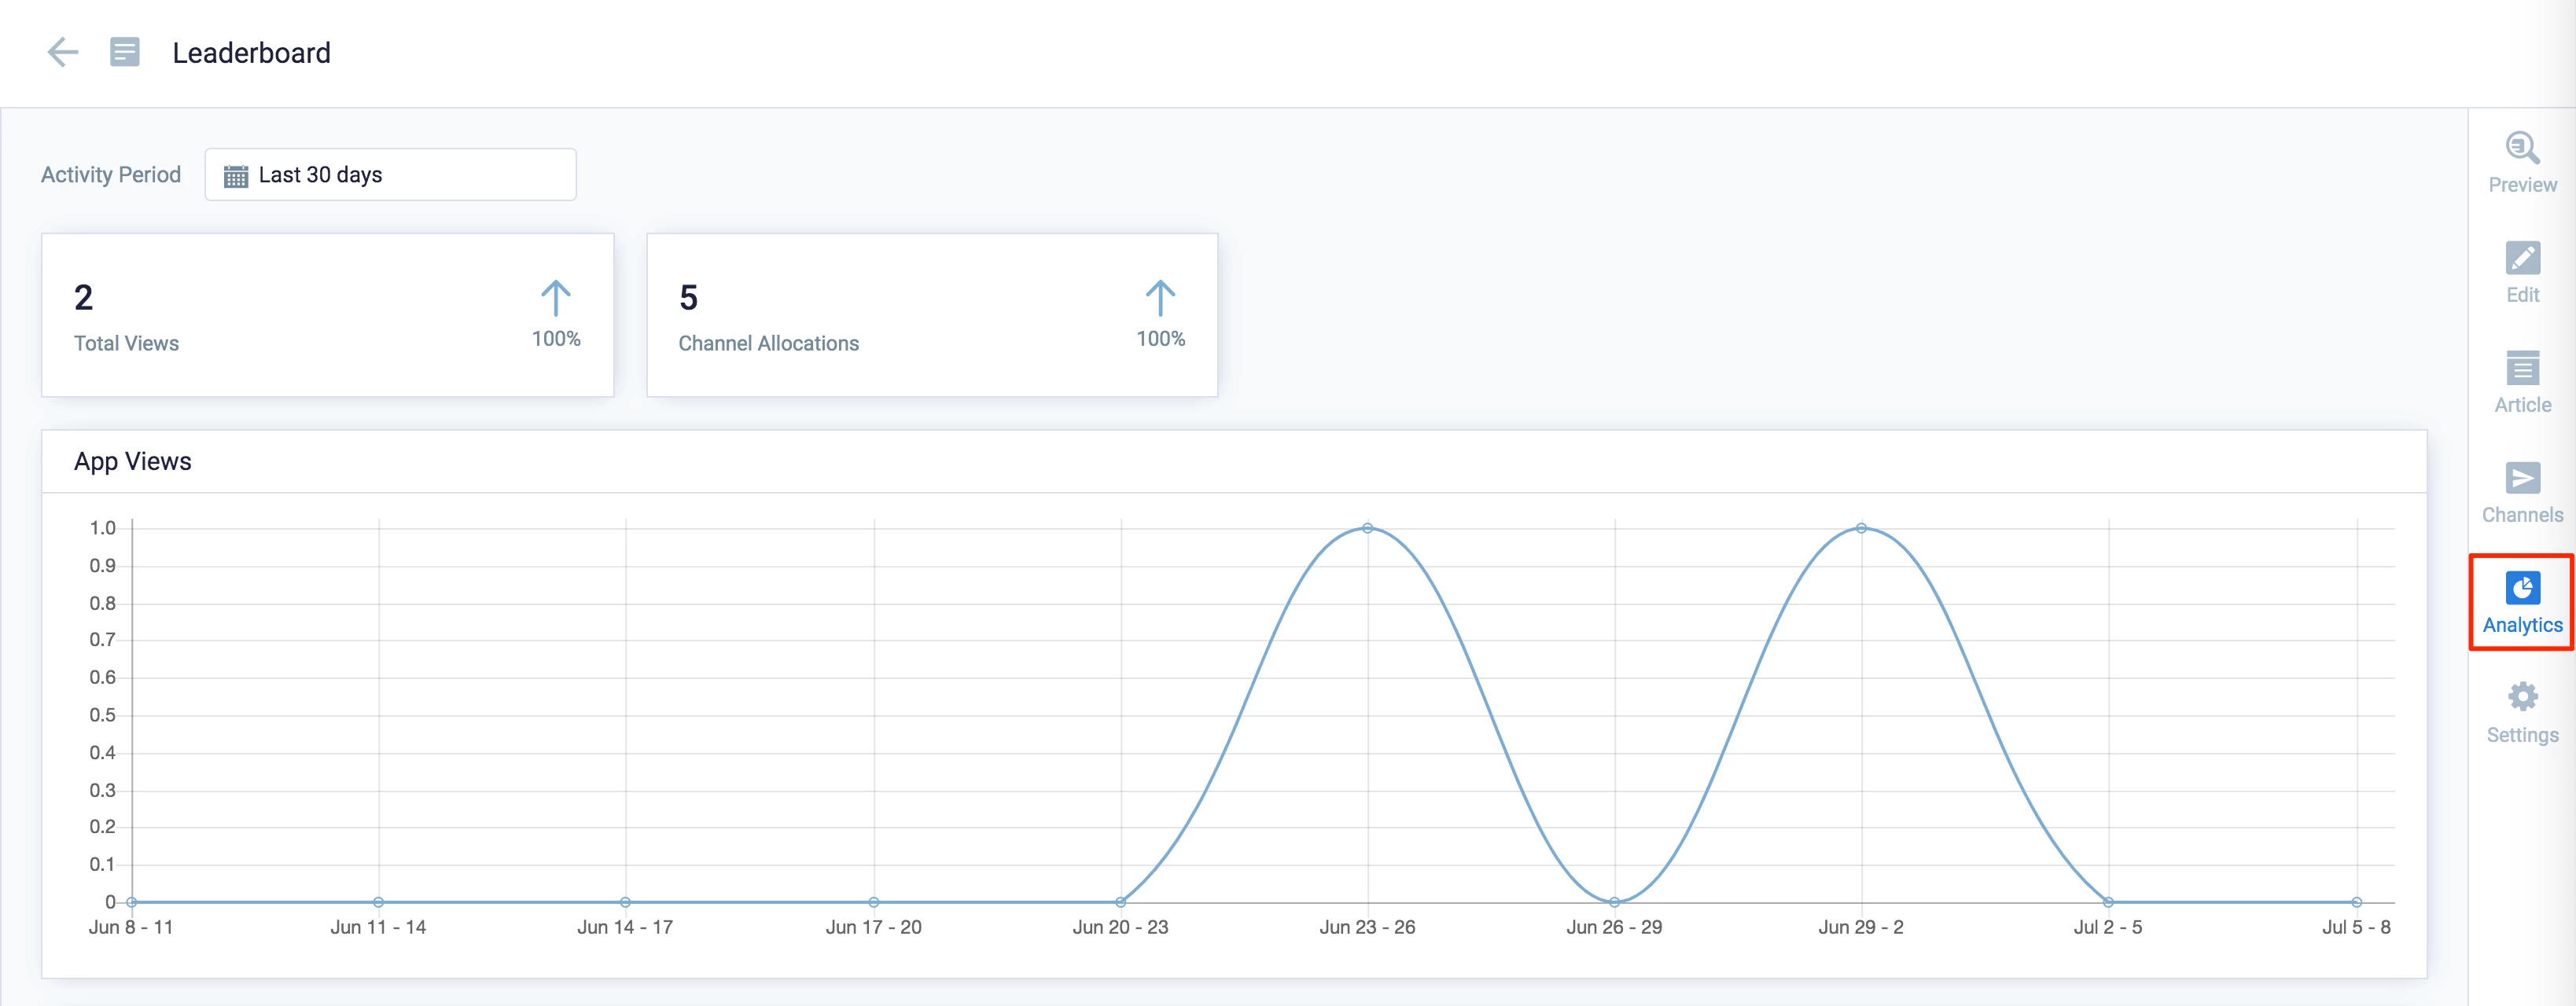Click the up arrow on Channel Allocations card

click(1160, 298)
